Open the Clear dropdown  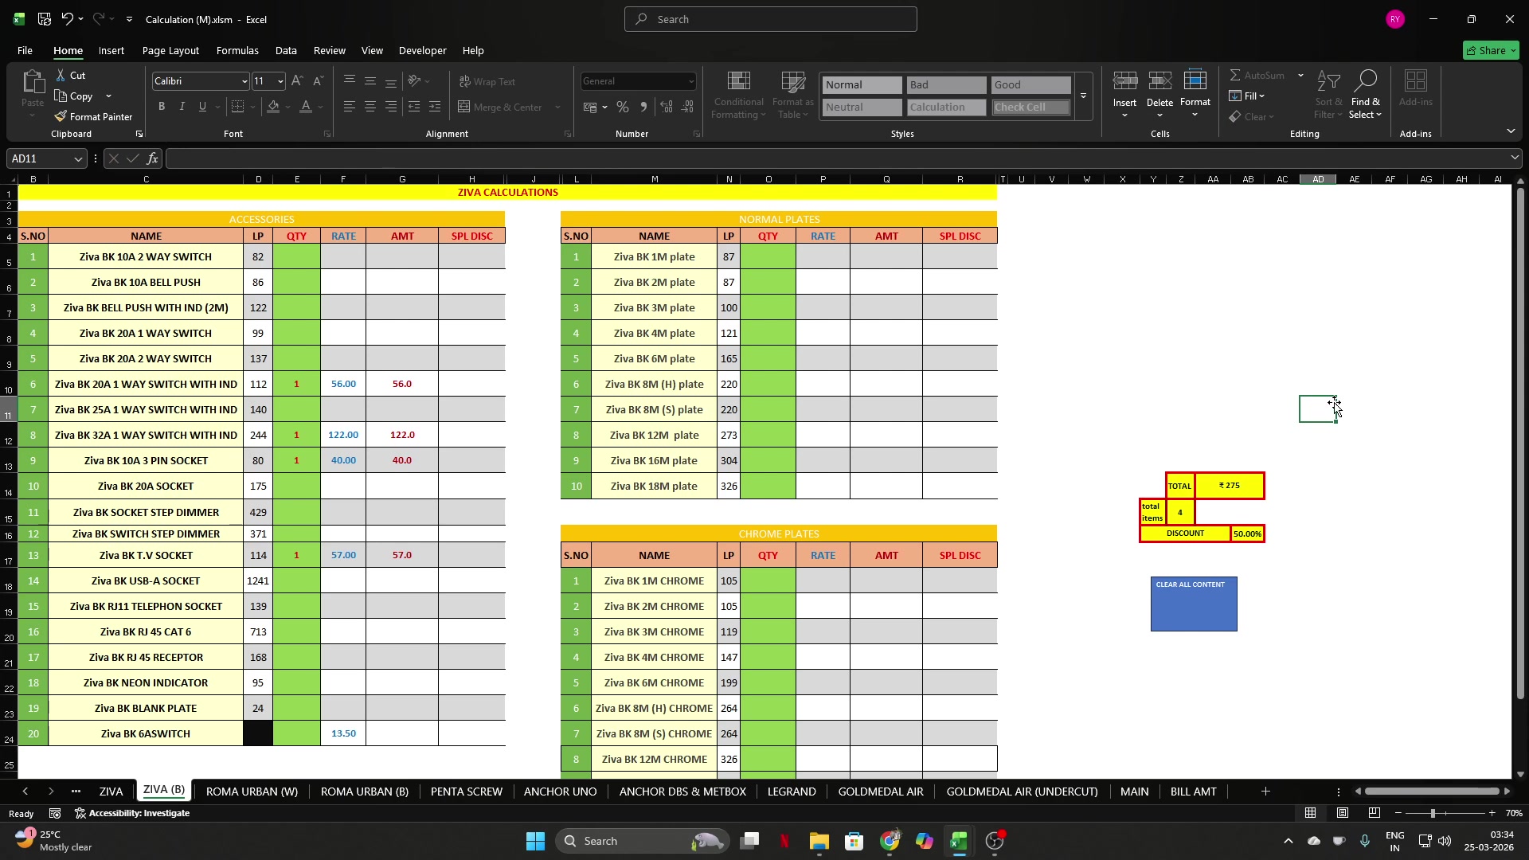[x=1252, y=116]
